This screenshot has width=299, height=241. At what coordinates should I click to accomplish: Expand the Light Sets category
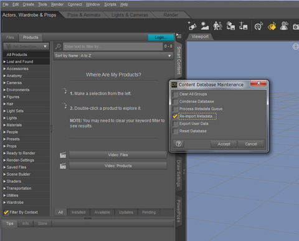(x=4, y=111)
